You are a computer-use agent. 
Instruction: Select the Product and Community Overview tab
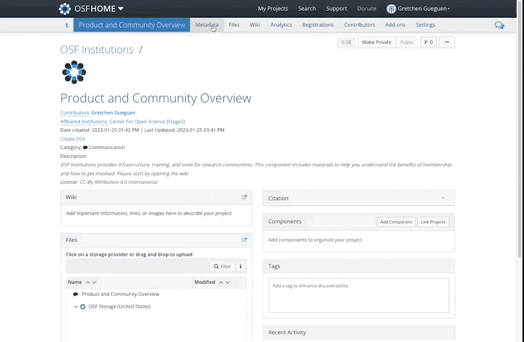[131, 25]
